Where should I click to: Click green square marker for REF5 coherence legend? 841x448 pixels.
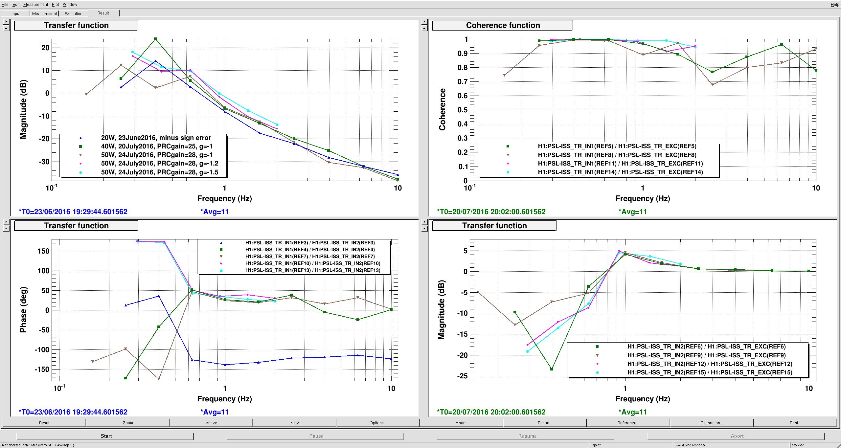click(x=508, y=146)
